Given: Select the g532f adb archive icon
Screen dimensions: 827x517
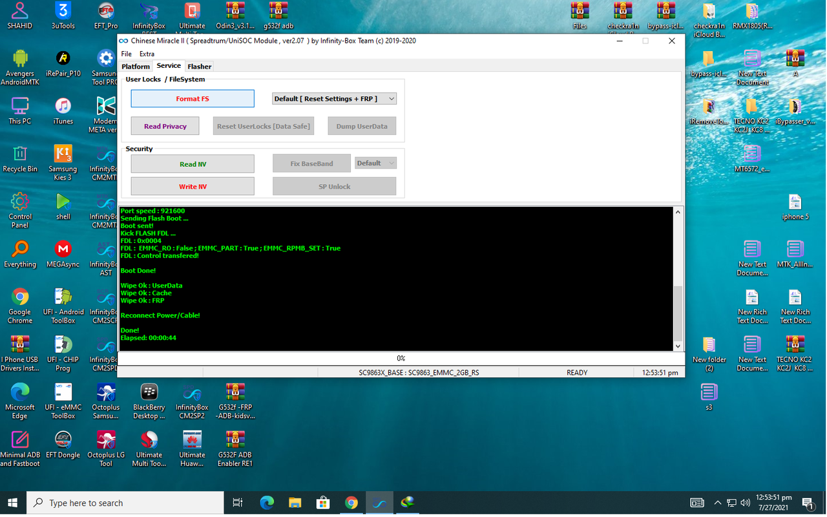Looking at the screenshot, I should pyautogui.click(x=278, y=16).
